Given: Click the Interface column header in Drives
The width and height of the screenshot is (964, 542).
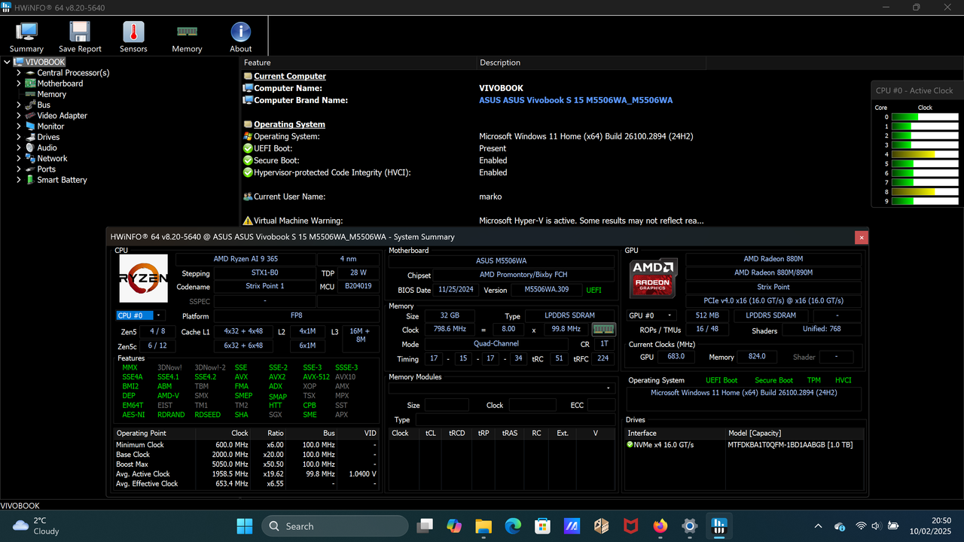Looking at the screenshot, I should tap(676, 433).
